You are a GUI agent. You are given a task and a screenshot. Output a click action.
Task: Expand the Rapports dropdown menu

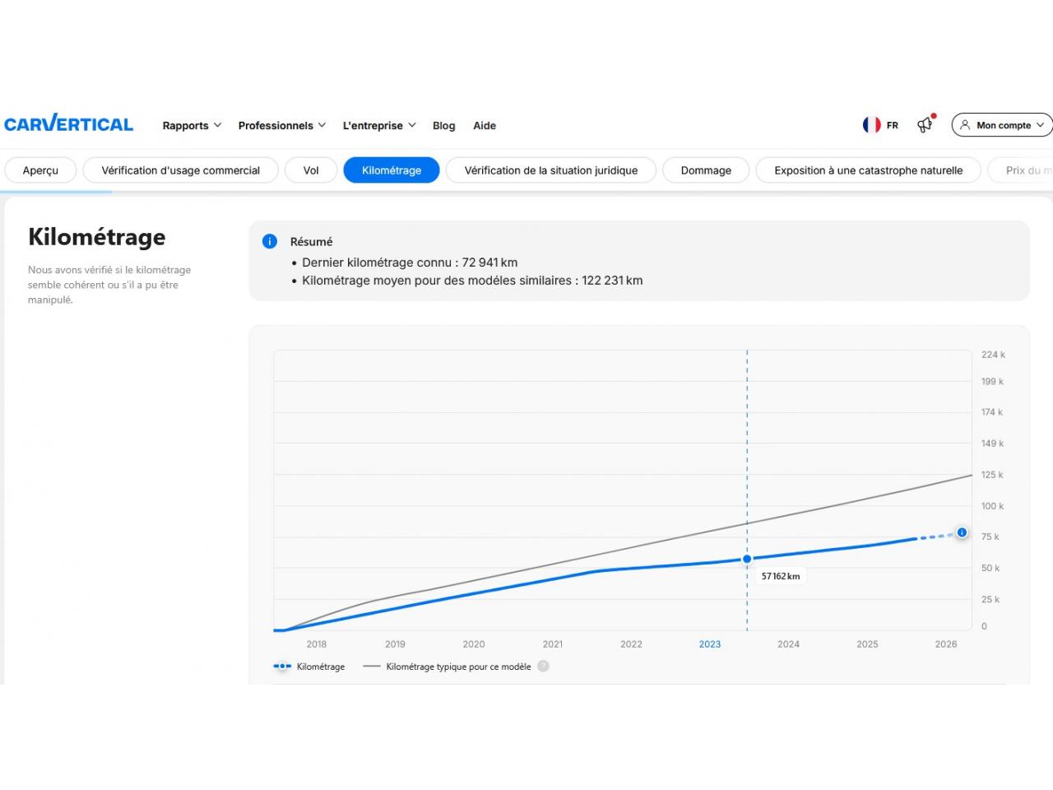pos(192,125)
